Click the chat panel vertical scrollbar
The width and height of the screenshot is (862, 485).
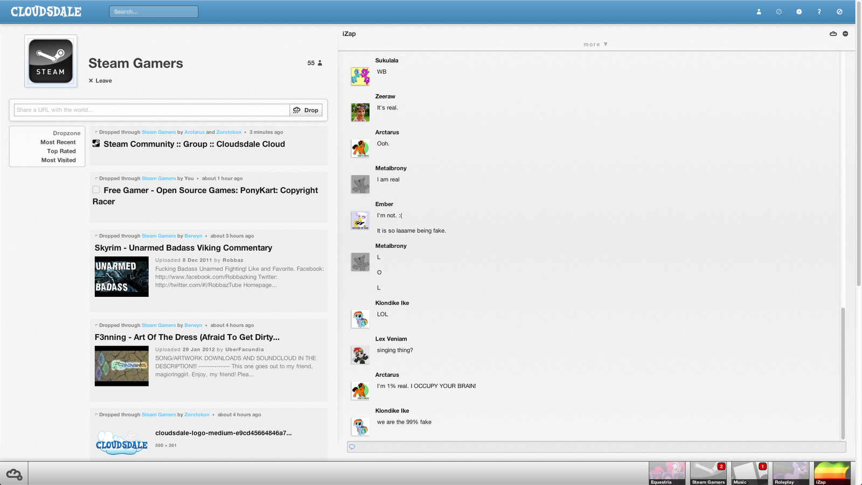(843, 373)
